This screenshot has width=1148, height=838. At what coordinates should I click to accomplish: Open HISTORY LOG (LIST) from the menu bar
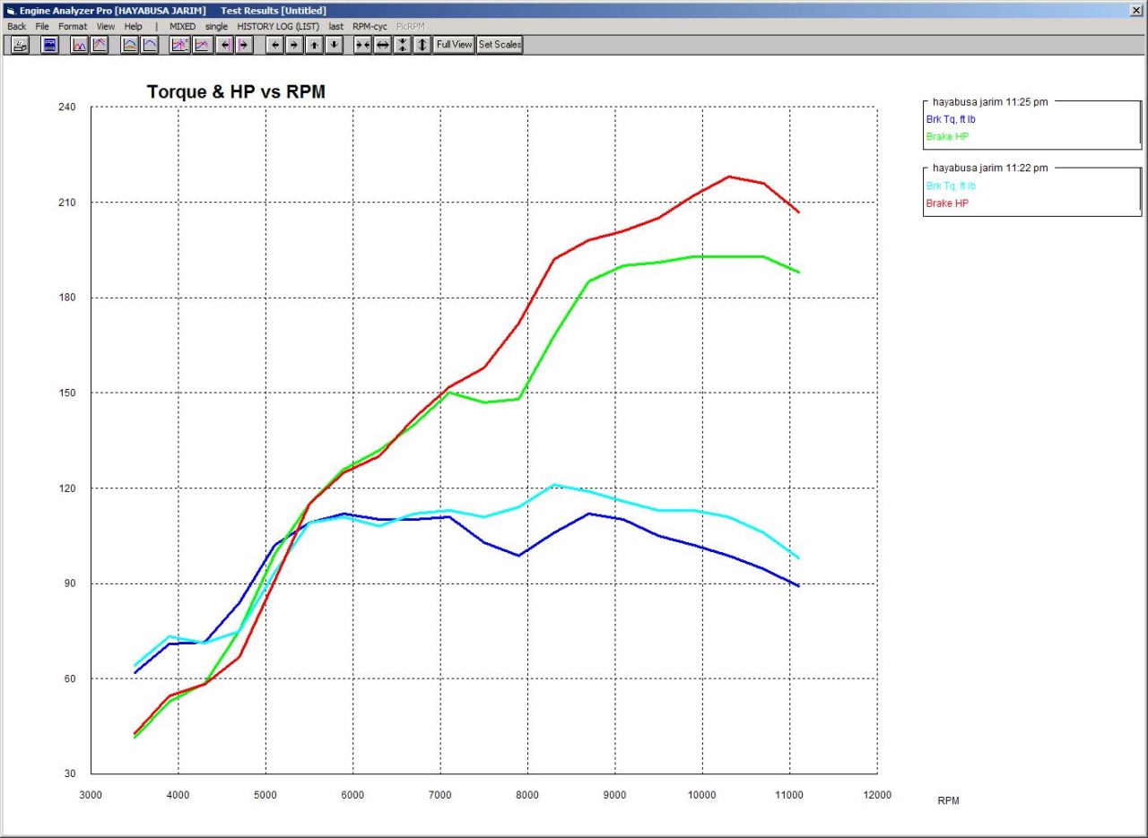pos(278,26)
